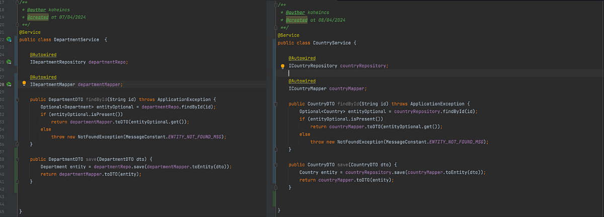The width and height of the screenshot is (604, 217).
Task: Click @Autowired above IDepartmentRepository
Action: click(x=43, y=54)
